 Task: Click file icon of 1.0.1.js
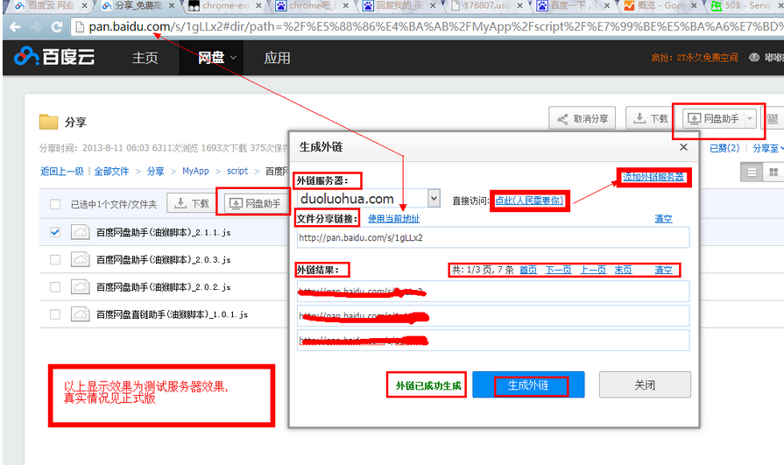click(x=80, y=314)
